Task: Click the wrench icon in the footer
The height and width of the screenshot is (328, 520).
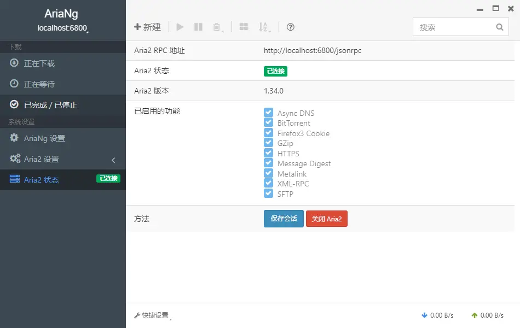Action: (x=137, y=315)
